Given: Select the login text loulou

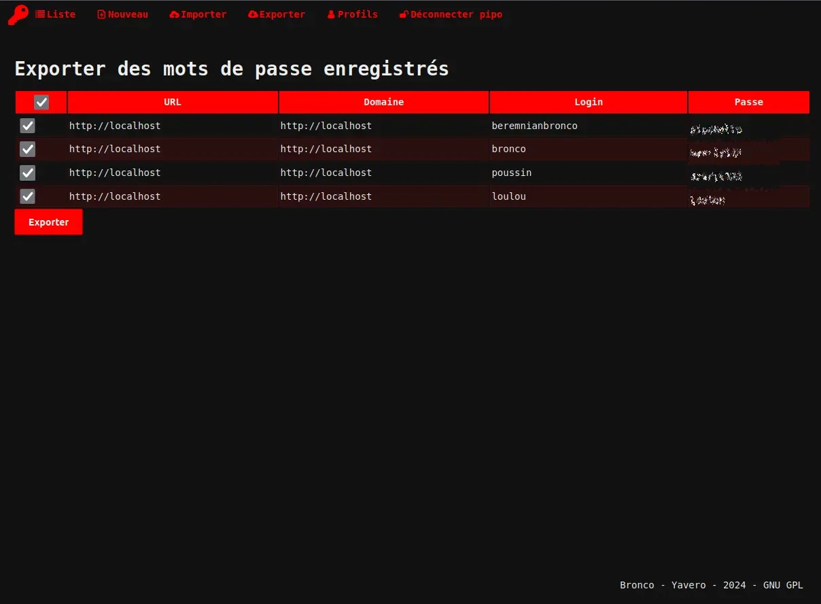Looking at the screenshot, I should click(509, 196).
